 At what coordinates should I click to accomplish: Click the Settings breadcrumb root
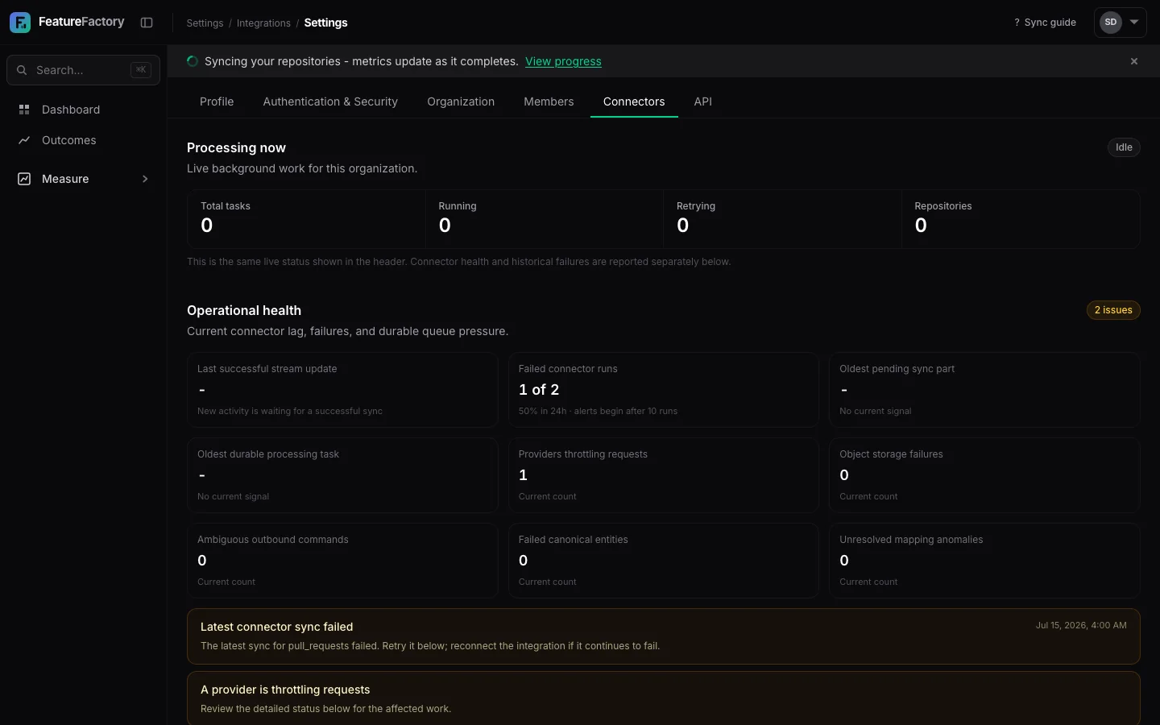[x=205, y=23]
